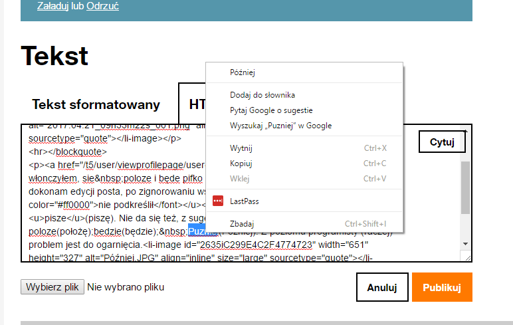This screenshot has width=513, height=325.
Task: Switch to the "Tekst sformatowany" tab
Action: pos(96,104)
